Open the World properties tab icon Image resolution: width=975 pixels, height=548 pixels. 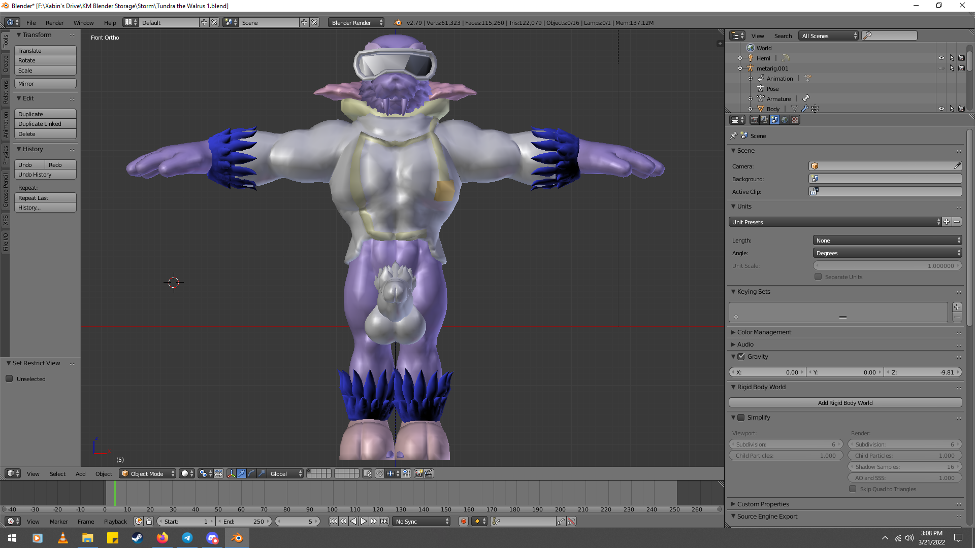(x=785, y=120)
